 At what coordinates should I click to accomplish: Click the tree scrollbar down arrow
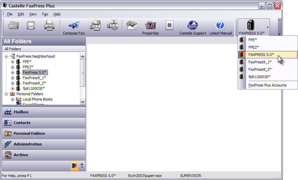[x=83, y=102]
